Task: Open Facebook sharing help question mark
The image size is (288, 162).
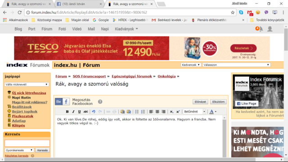Action: (x=100, y=102)
